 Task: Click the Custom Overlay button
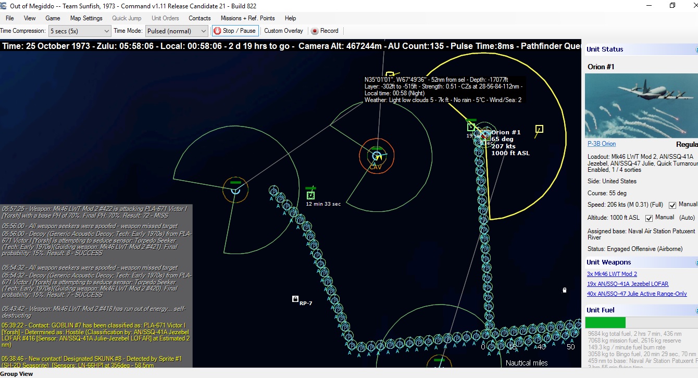tap(283, 31)
